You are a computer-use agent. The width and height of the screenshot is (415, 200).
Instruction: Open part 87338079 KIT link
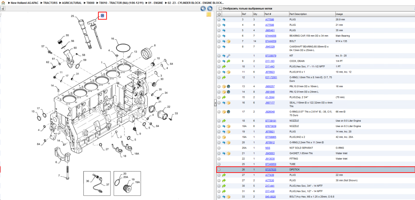click(x=271, y=56)
